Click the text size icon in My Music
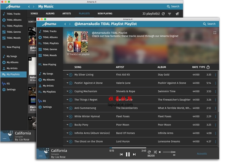The width and height of the screenshot is (225, 165). [x=177, y=14]
